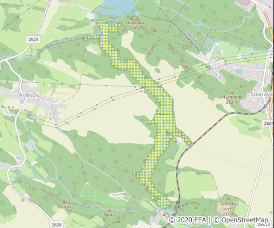The height and width of the screenshot is (228, 274).
Task: Click the peak triangle above Opičák label
Action: [65, 202]
